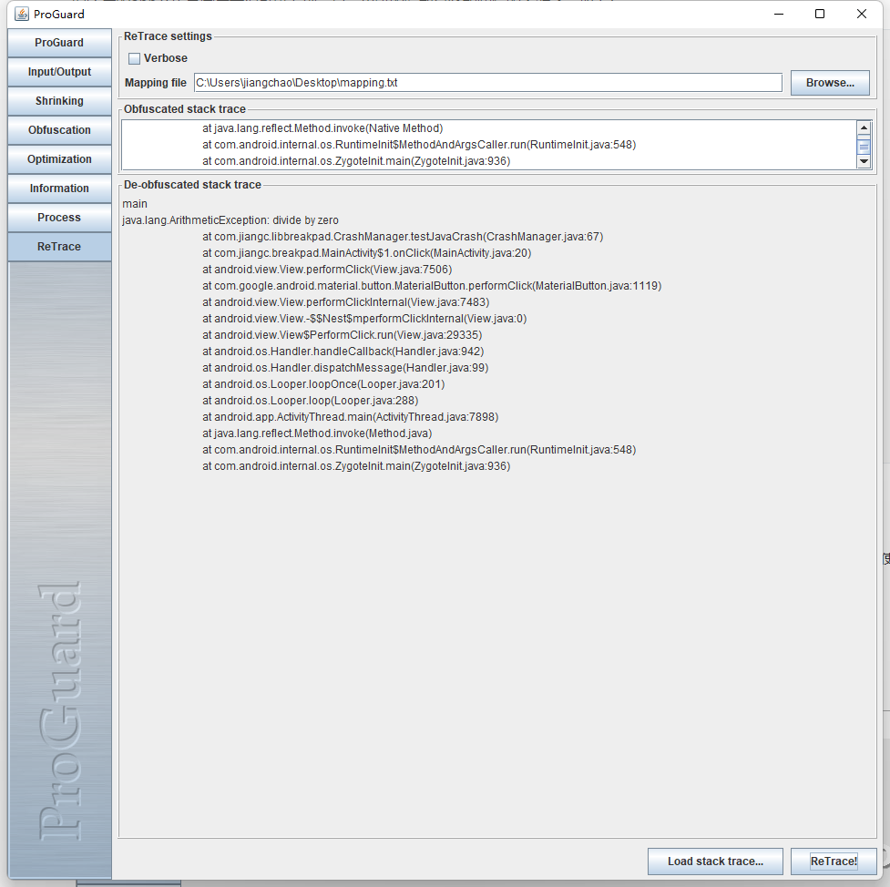This screenshot has height=887, width=890.
Task: Click the ReTrace! button
Action: pos(834,861)
